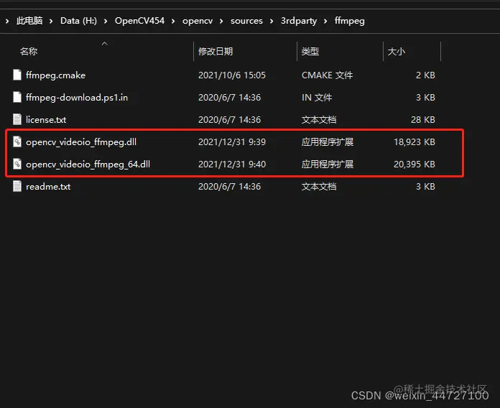Click date 2021/12/31 9:40
The height and width of the screenshot is (408, 500).
click(232, 164)
